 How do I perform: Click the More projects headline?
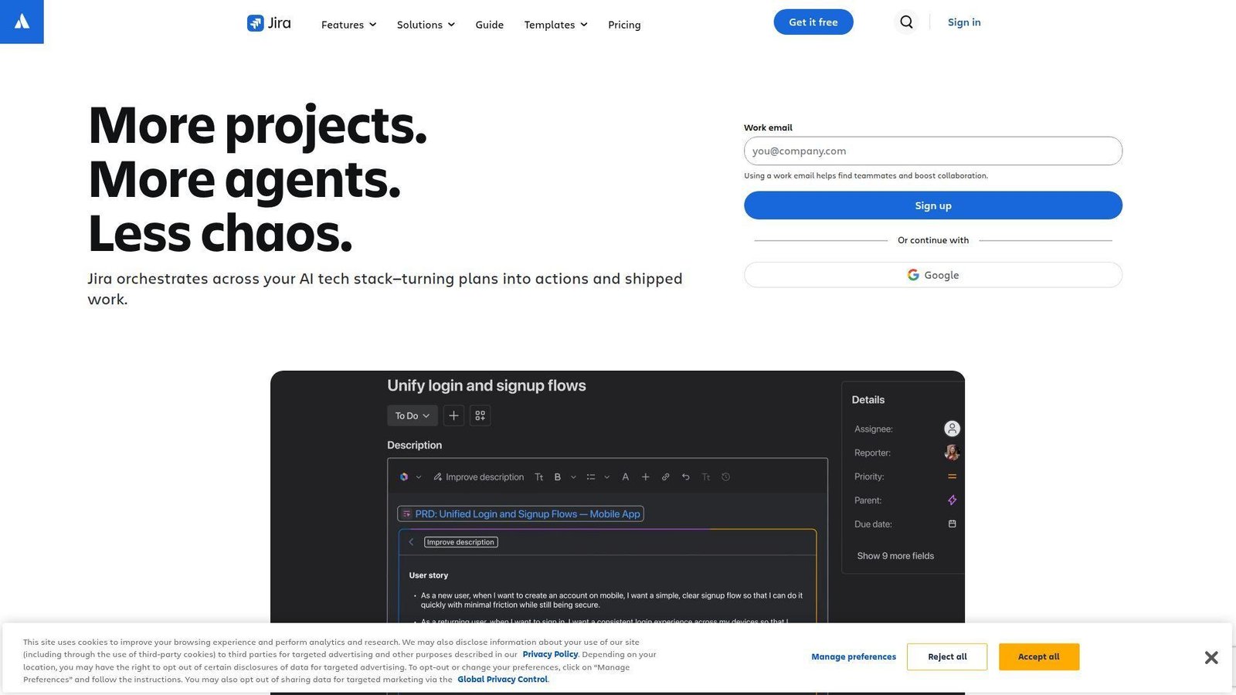pos(258,125)
